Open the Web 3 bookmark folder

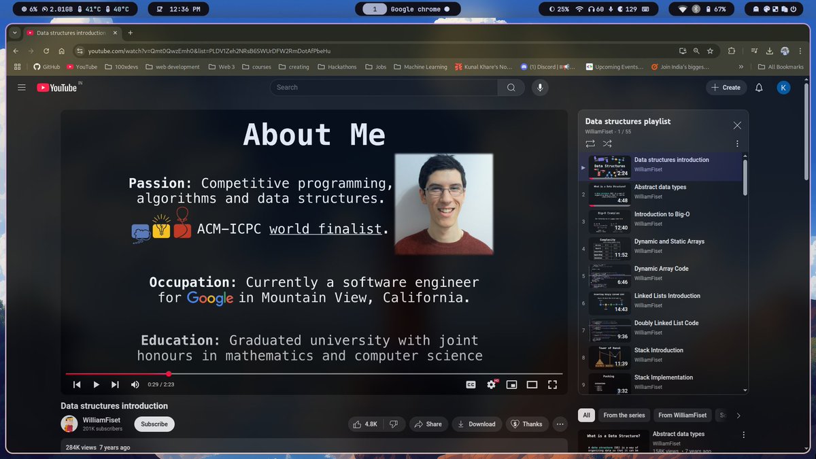[x=221, y=67]
